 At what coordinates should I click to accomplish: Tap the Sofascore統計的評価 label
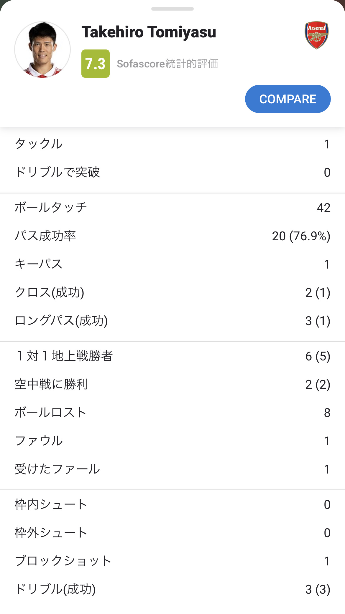[167, 64]
